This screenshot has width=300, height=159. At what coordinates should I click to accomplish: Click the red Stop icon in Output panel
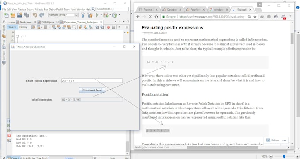[x=9, y=136]
